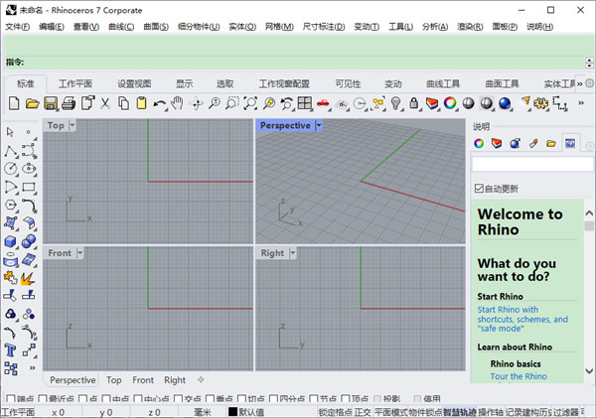Click the Save disk icon

pos(50,103)
